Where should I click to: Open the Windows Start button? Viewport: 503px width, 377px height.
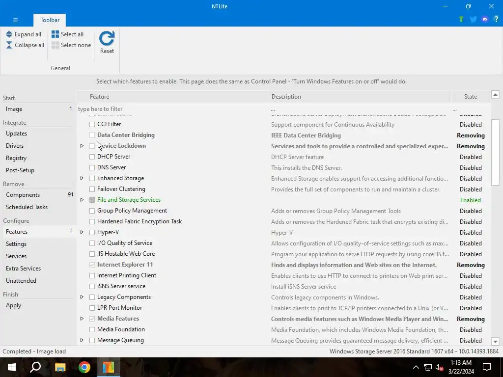click(x=12, y=367)
